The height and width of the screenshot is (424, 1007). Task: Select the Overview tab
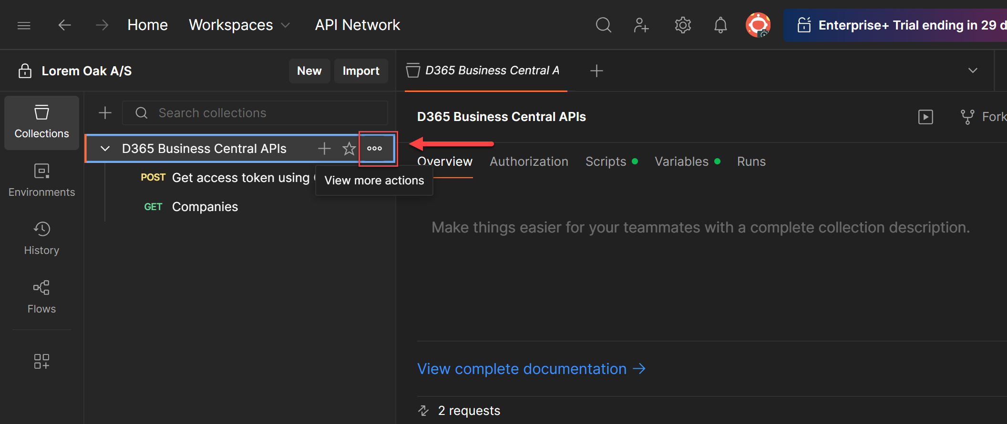[445, 162]
